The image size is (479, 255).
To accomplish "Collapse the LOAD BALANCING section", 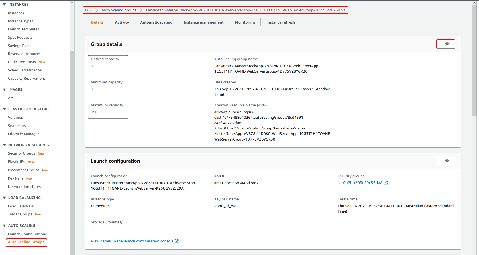I will (x=5, y=198).
